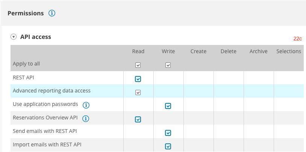Click info icon next to Reservations Overview API
Image resolution: width=306 pixels, height=152 pixels.
pos(86,119)
